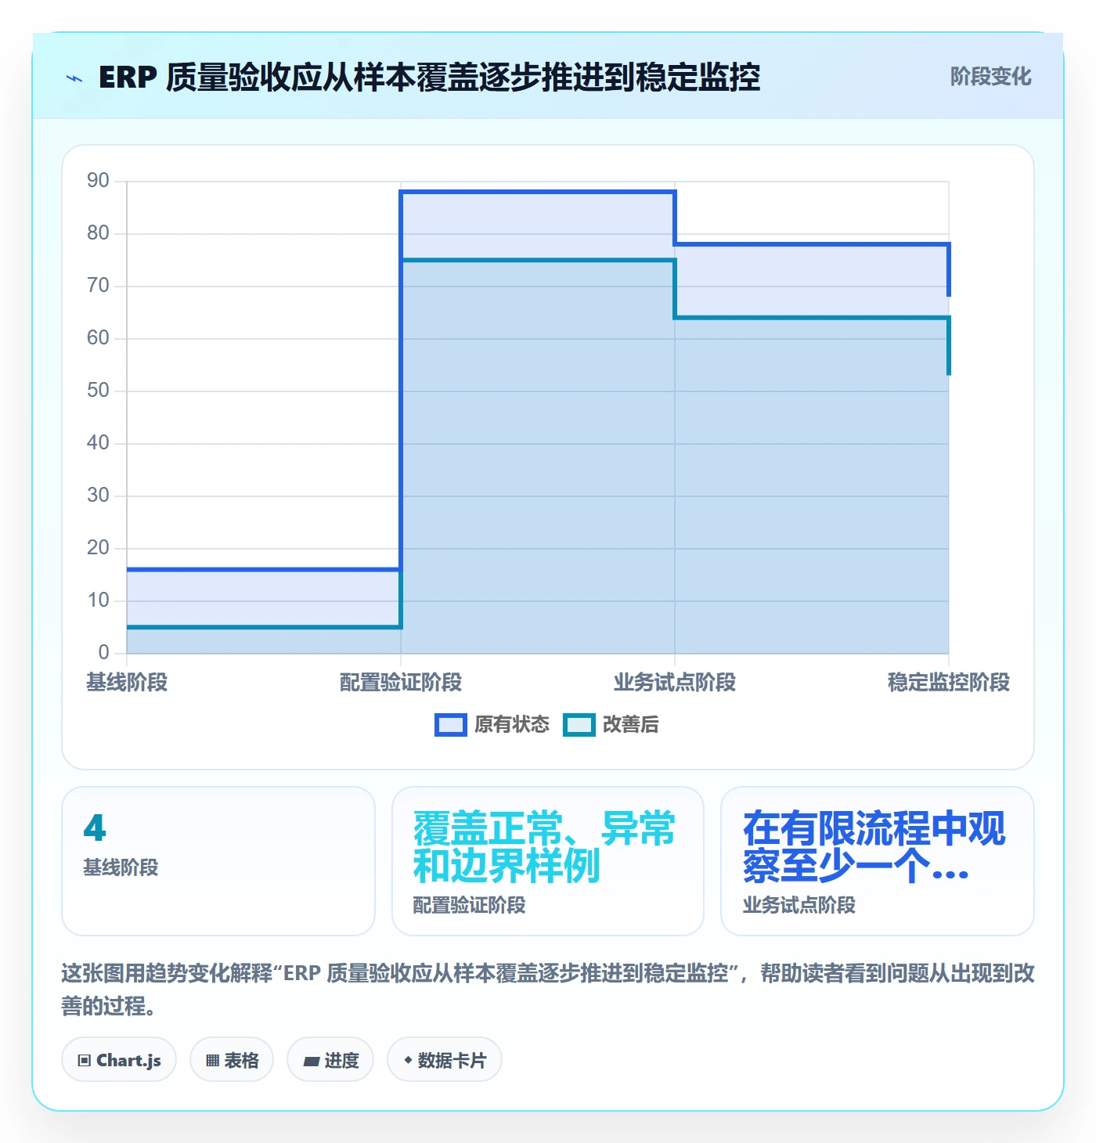1096x1143 pixels.
Task: Open the 业务试点阶段 data card
Action: (x=878, y=861)
